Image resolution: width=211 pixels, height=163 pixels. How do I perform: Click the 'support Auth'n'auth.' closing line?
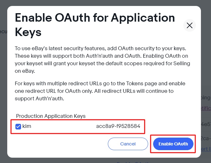click(x=39, y=98)
